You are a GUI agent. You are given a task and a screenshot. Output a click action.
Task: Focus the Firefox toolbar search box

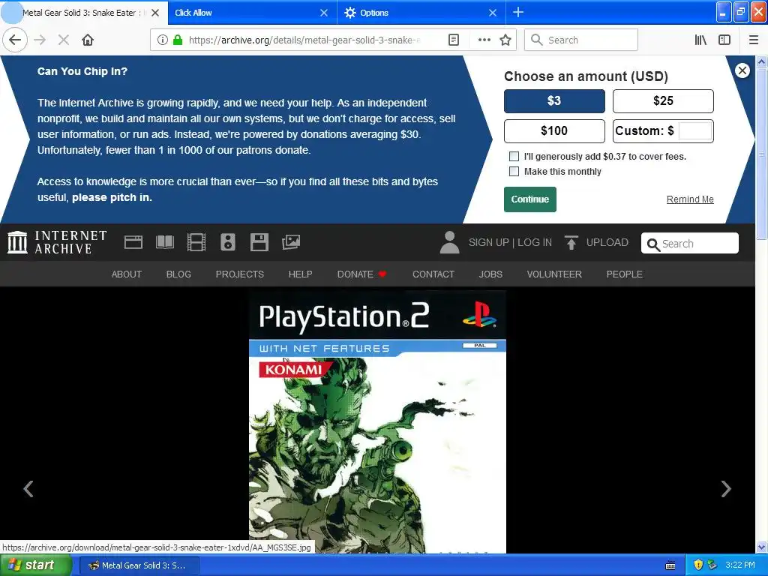pos(581,40)
